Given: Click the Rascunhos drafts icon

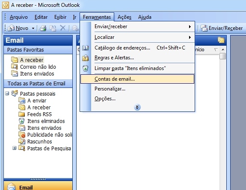Looking at the screenshot, I should pos(22,141).
